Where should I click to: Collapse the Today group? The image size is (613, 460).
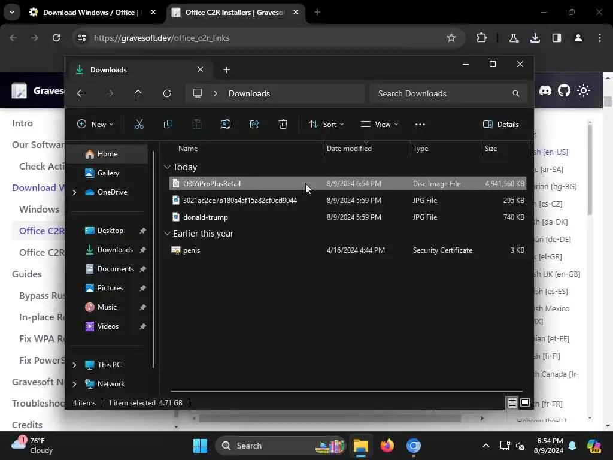click(x=168, y=167)
